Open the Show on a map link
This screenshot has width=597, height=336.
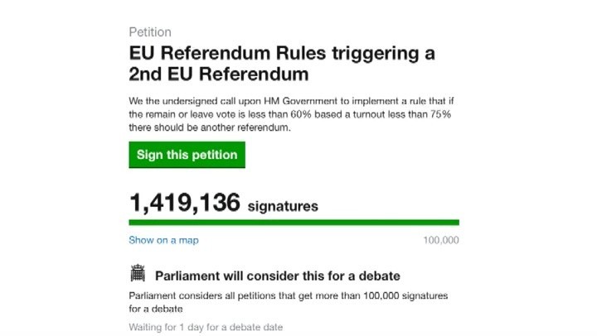163,240
